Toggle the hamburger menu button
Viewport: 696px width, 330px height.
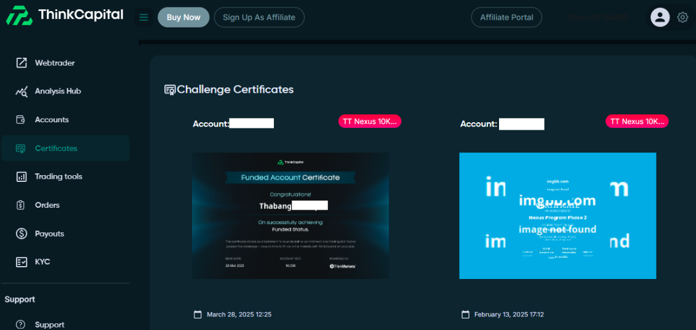143,17
